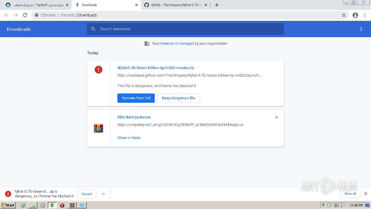Click the red dangerous file warning icon
This screenshot has height=209, width=371.
point(99,70)
